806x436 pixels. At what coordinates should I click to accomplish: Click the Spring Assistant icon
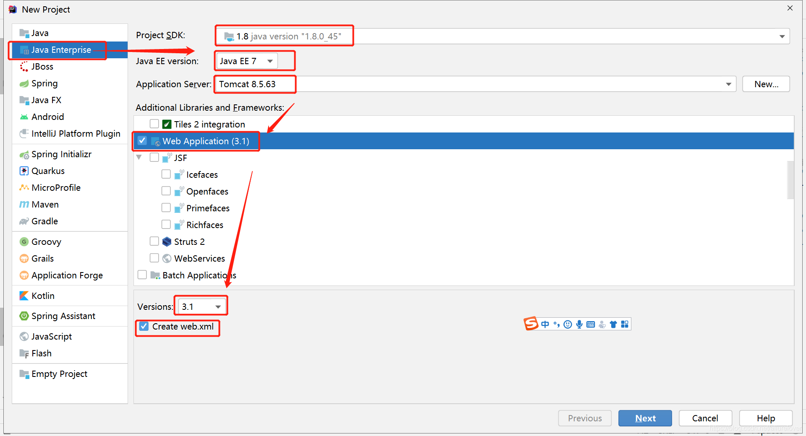point(24,316)
